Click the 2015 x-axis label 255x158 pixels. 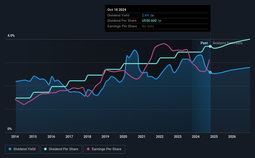33,137
